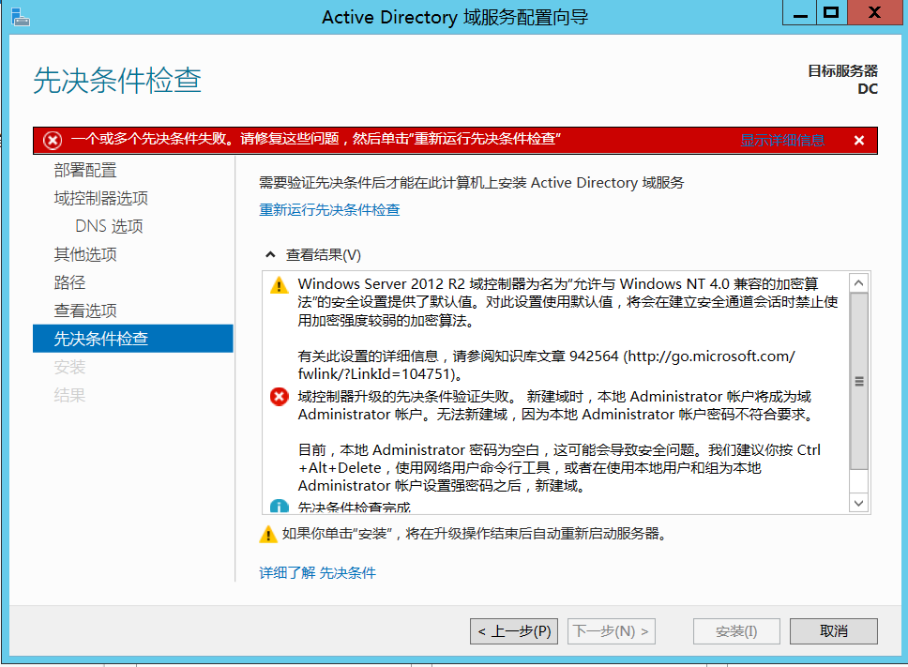Open 查看选项 step
The height and width of the screenshot is (667, 908).
85,311
